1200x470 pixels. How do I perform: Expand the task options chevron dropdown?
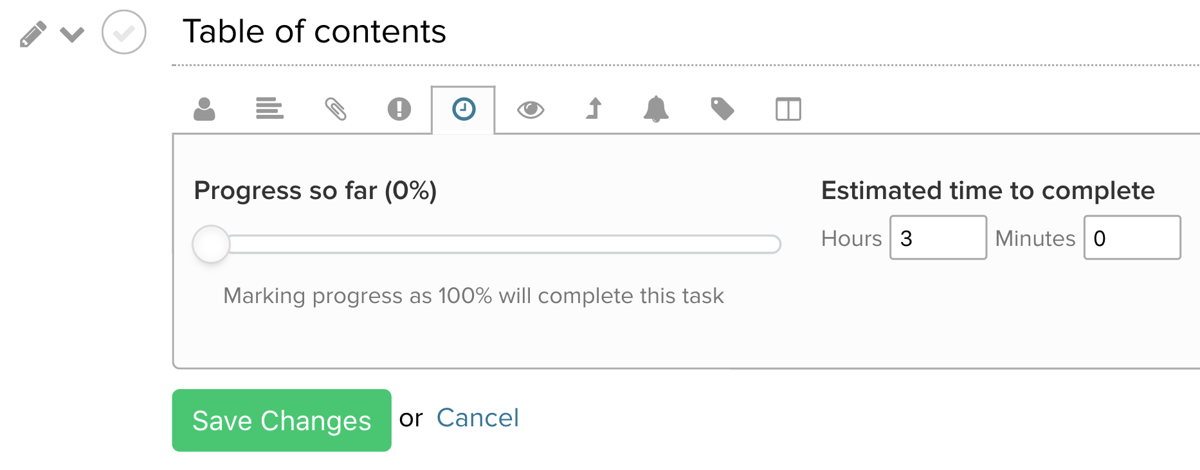(x=72, y=34)
